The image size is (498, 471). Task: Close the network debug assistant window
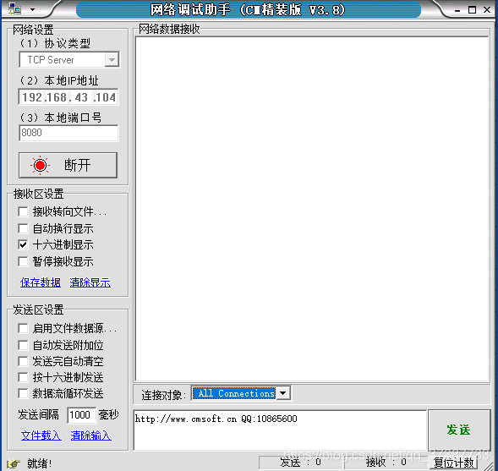click(x=487, y=10)
